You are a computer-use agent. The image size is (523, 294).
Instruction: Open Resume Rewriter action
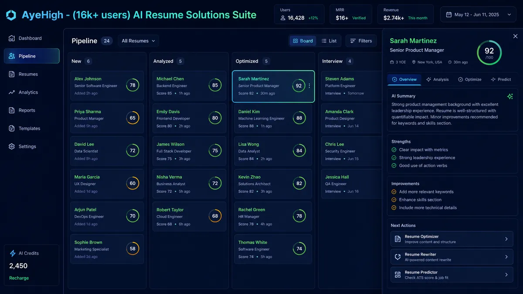point(452,257)
